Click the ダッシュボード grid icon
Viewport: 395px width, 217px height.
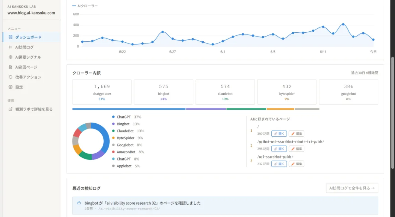coord(10,37)
